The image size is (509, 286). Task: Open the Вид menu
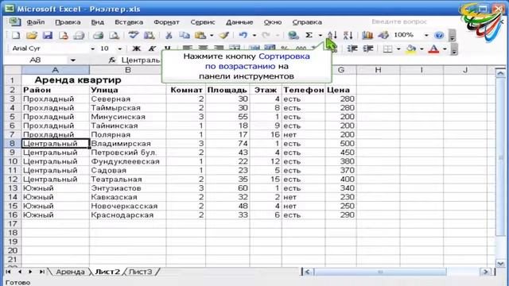click(x=97, y=22)
